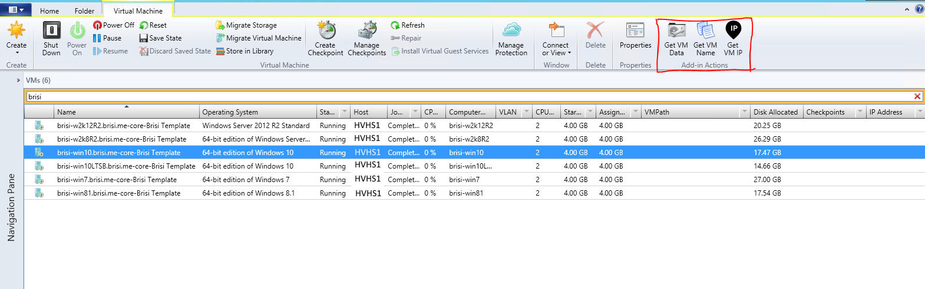Click Store in Library
Screen dimensions: 925x289
245,51
